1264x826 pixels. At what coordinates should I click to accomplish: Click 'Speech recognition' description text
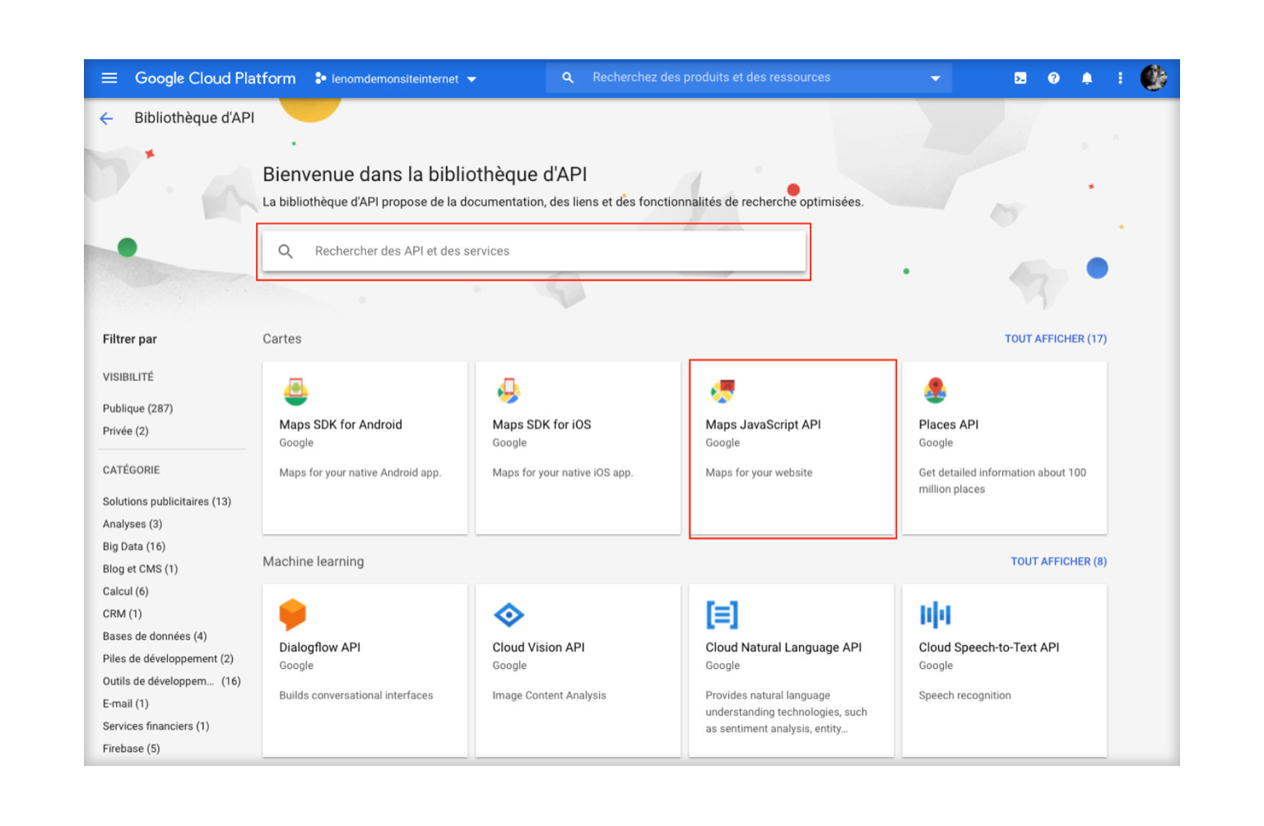click(x=964, y=696)
